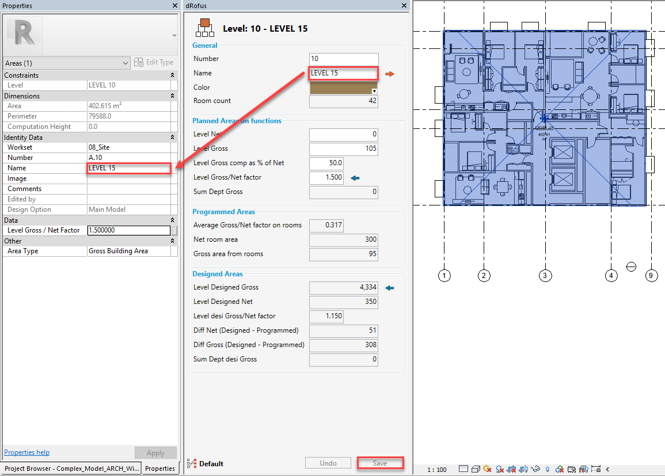Viewport: 665px width, 476px height.
Task: Click the Level Gross input field
Action: [343, 148]
